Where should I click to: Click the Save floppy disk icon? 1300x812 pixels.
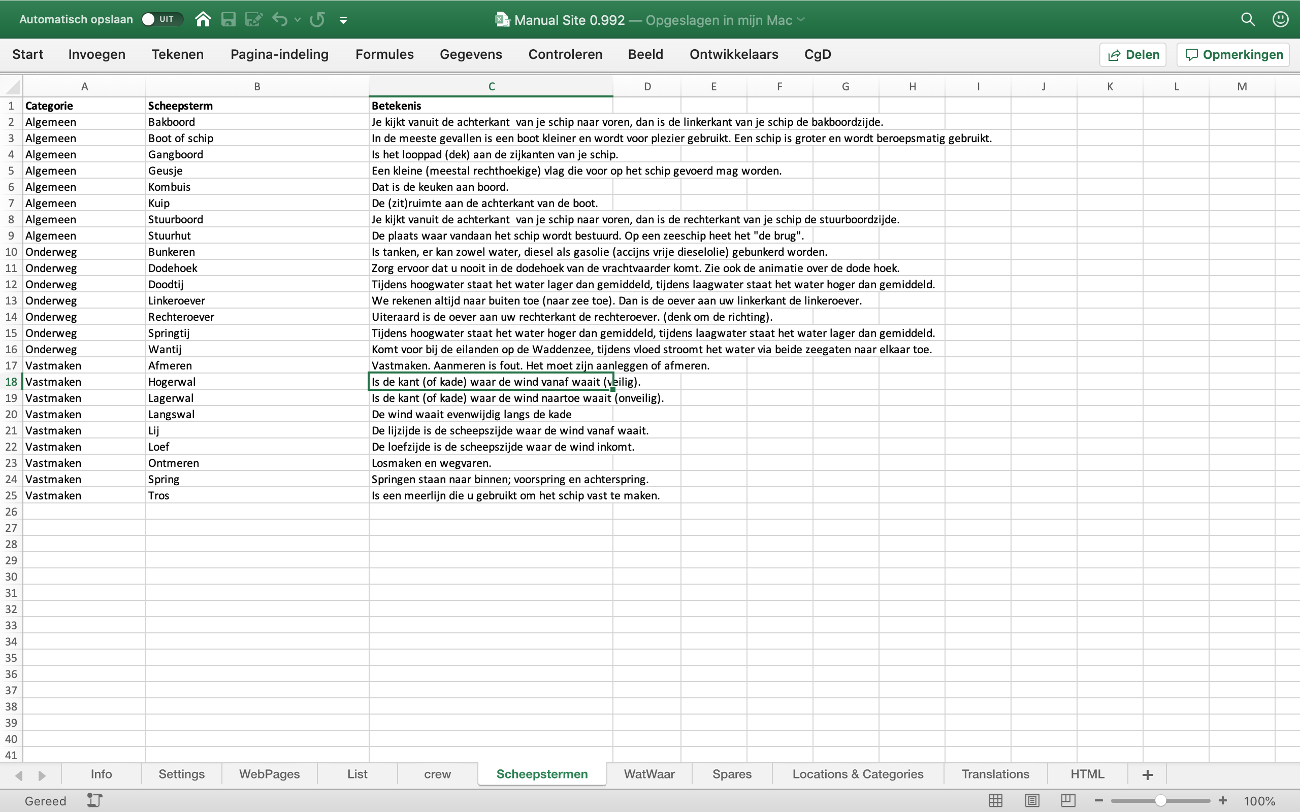coord(229,20)
